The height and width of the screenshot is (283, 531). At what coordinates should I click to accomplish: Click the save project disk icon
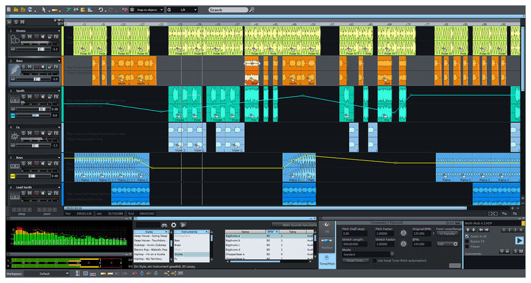pyautogui.click(x=30, y=10)
